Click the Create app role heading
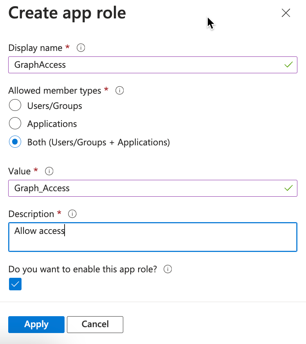306x344 pixels. point(67,13)
